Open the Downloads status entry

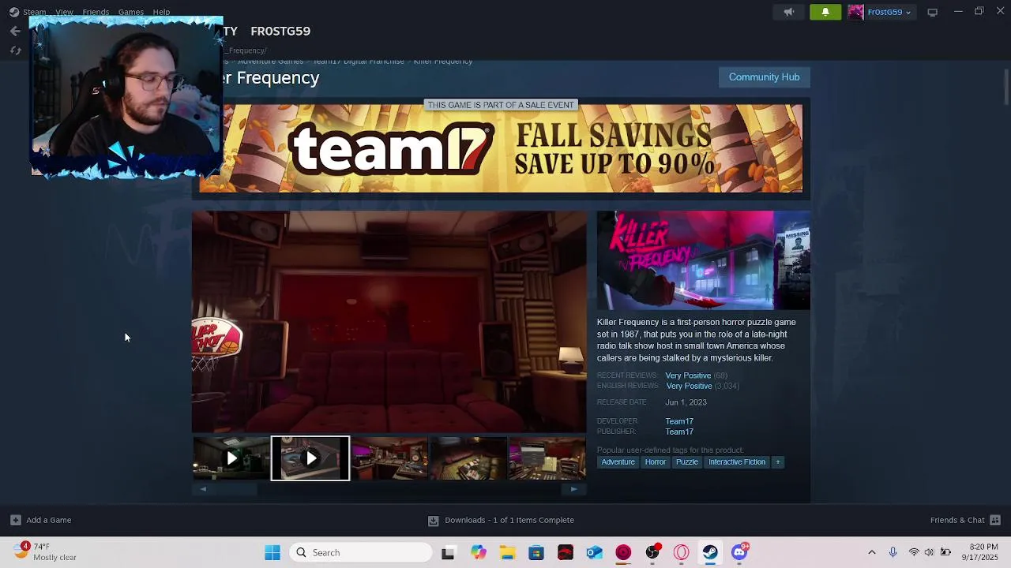coord(509,520)
